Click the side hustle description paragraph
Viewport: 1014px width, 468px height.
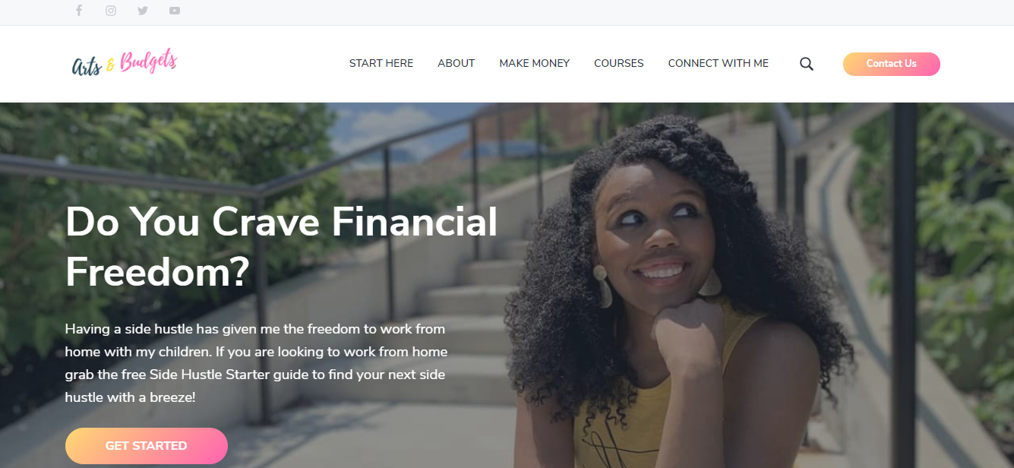click(257, 363)
